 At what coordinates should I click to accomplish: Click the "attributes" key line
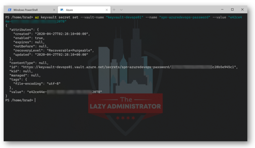pyautogui.click(x=24, y=30)
